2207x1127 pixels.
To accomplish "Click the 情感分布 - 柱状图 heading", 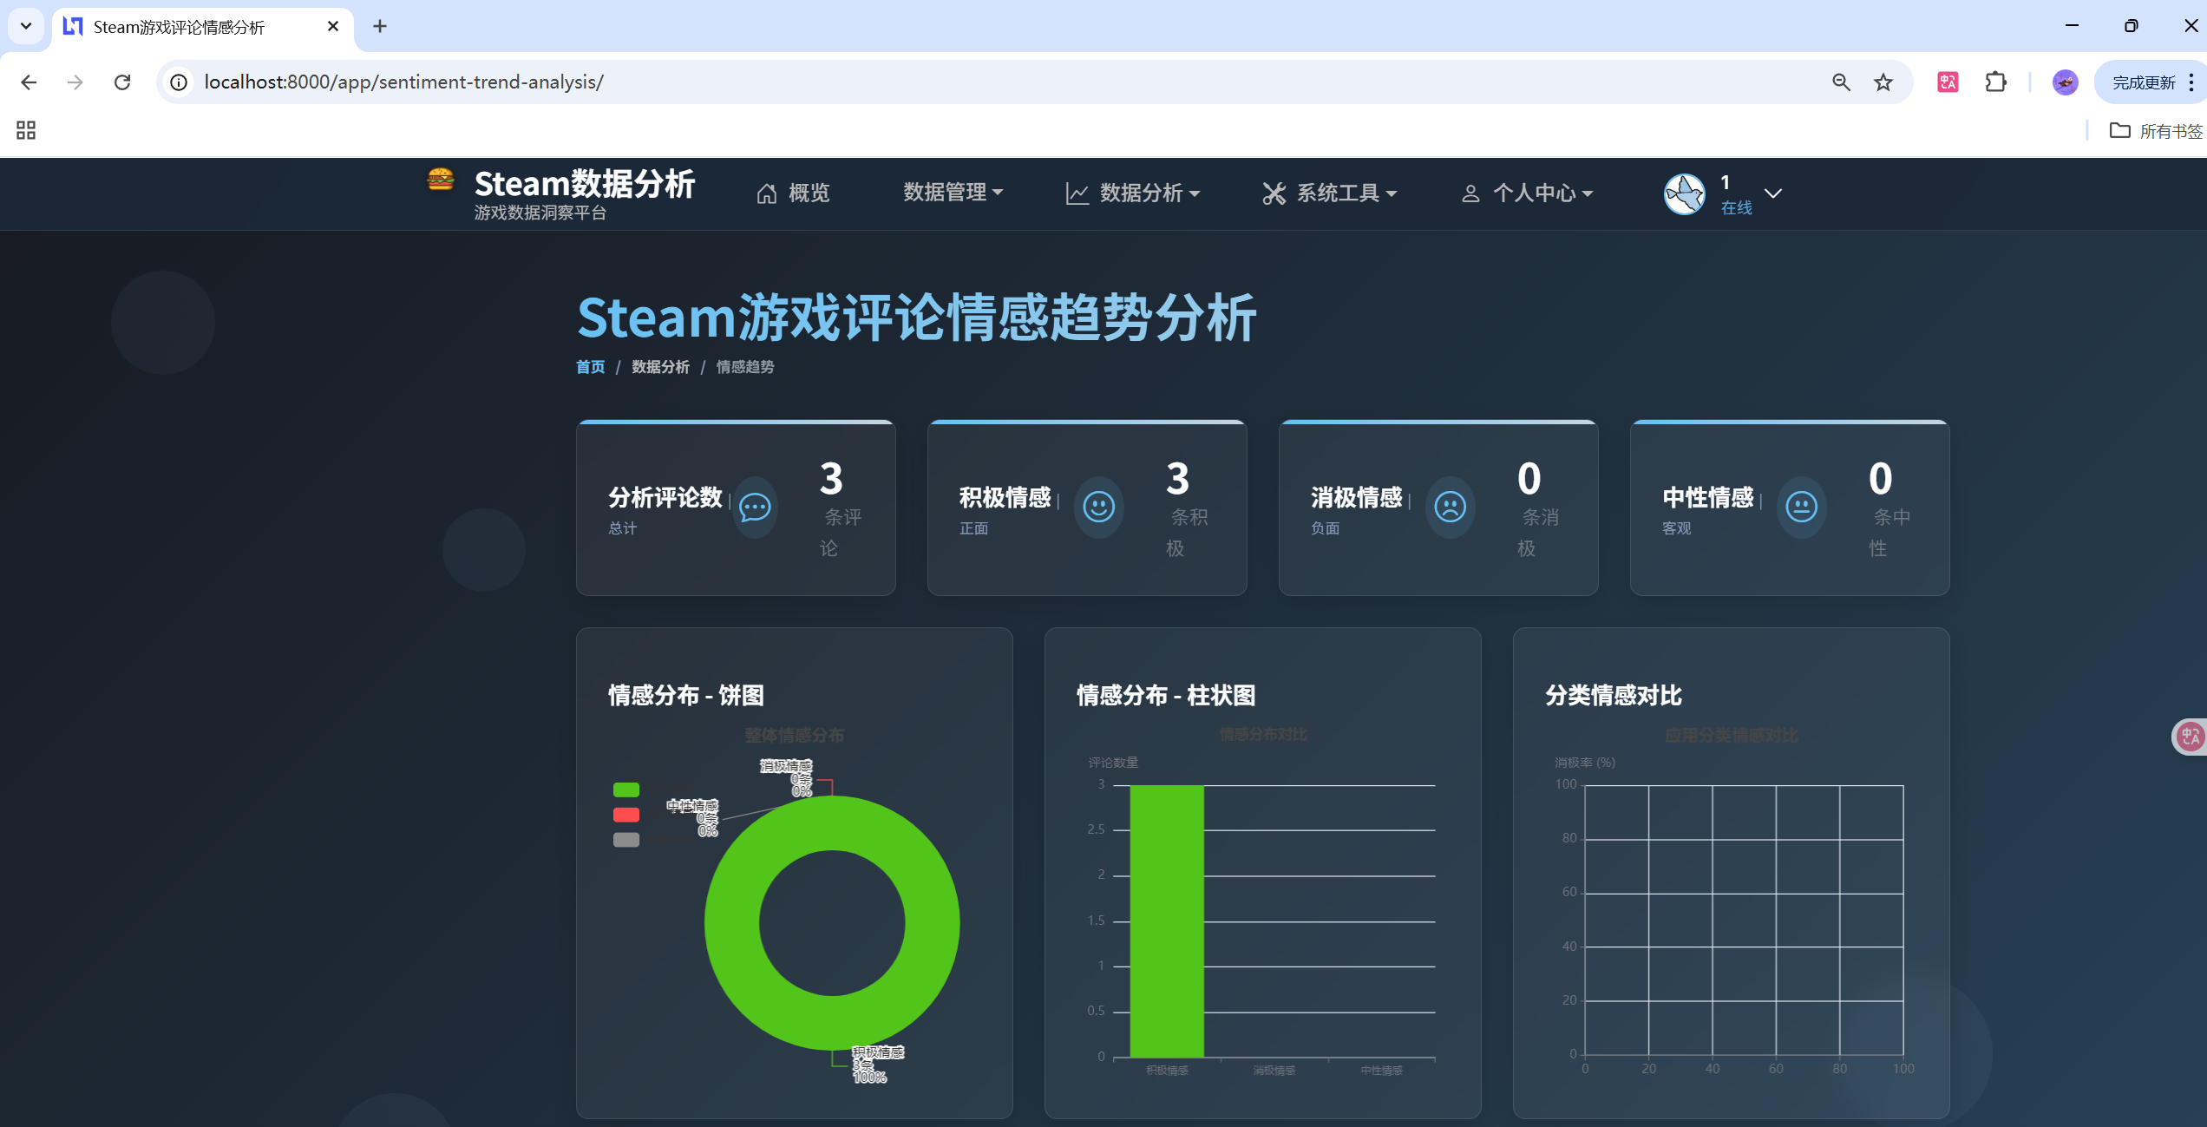I will pos(1166,696).
